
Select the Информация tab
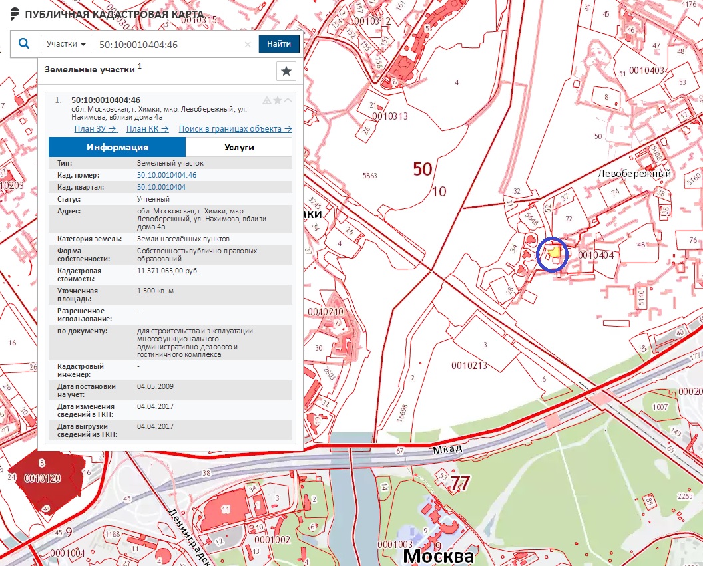(x=117, y=147)
